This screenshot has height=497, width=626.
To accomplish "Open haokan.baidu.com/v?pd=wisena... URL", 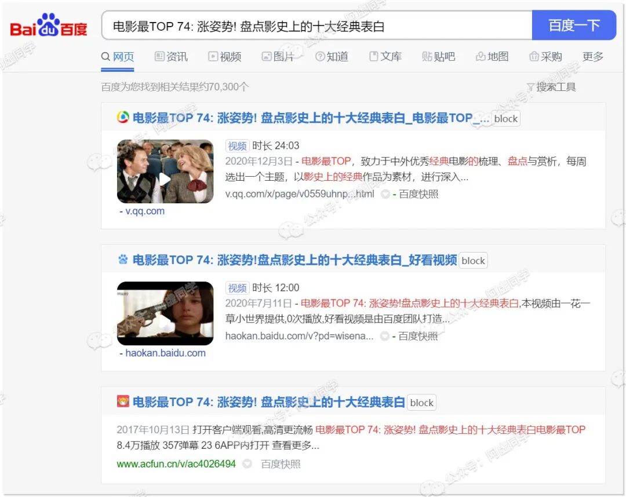I will pos(300,336).
